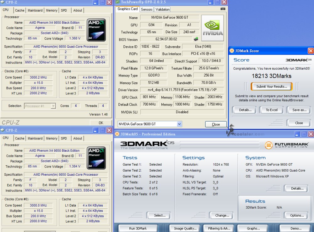314x232 pixels.
Task: Click Select button under Tests in 3DMark05
Action: tap(160, 215)
